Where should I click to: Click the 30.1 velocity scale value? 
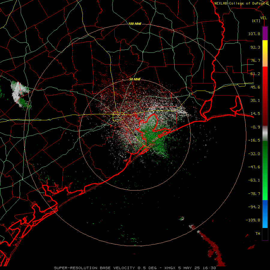(x=255, y=100)
